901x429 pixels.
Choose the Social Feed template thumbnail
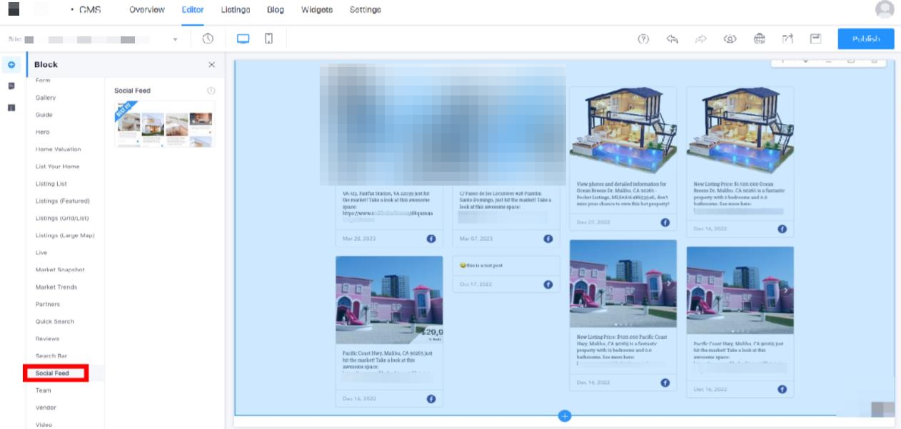164,123
